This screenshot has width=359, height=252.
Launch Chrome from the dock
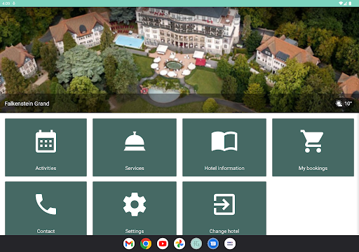pyautogui.click(x=146, y=244)
